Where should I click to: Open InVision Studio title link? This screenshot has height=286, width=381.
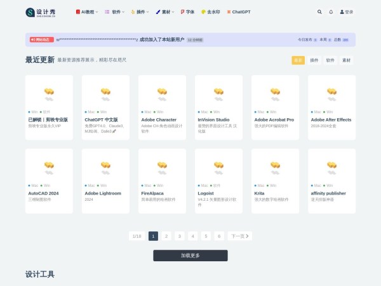coord(213,119)
